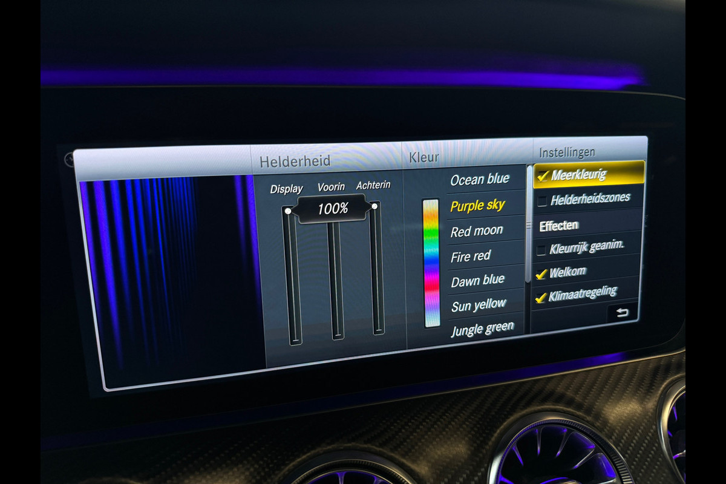The width and height of the screenshot is (726, 484).
Task: Enable the Helderheidszones checkbox
Action: tap(542, 200)
